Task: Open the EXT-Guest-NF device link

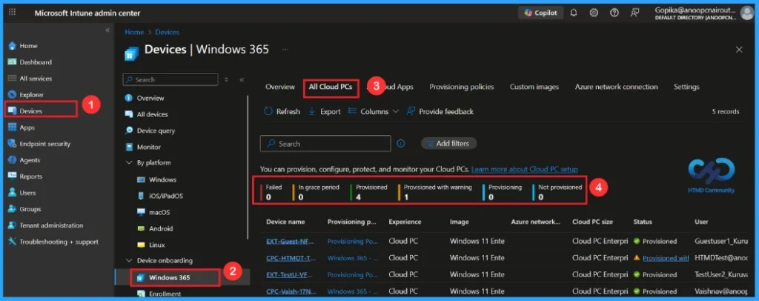Action: click(x=291, y=241)
